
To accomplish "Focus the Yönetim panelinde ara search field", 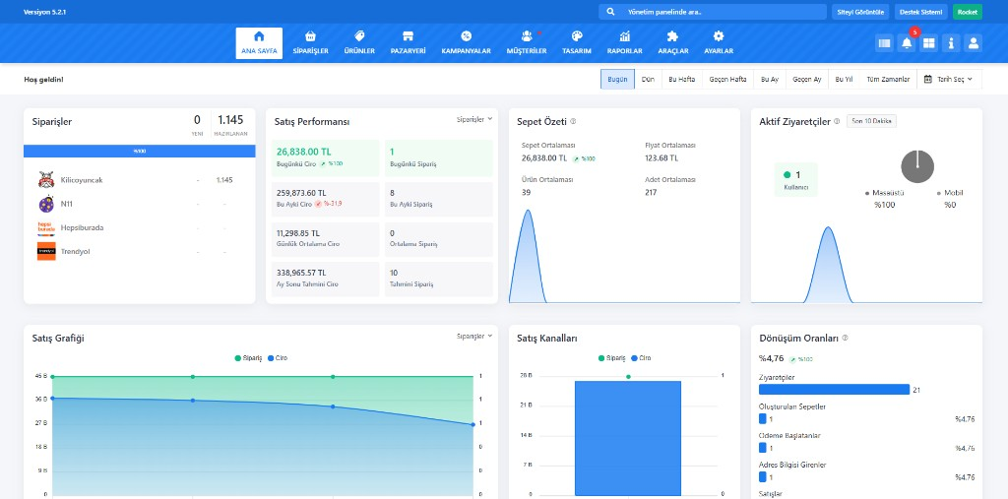I will tap(713, 12).
